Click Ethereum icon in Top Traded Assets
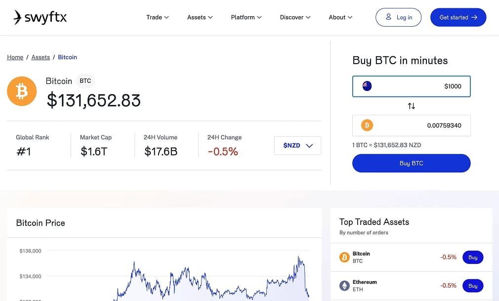 (344, 286)
